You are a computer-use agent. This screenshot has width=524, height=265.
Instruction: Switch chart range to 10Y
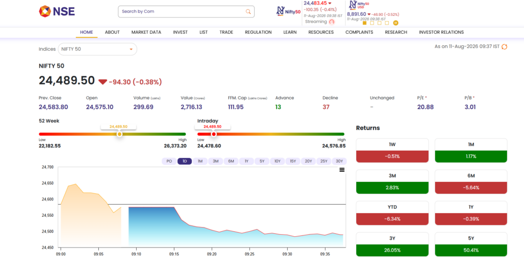pyautogui.click(x=277, y=161)
